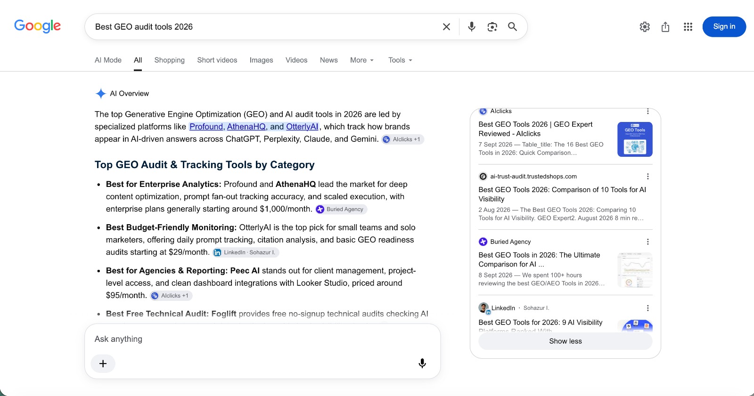The image size is (754, 396).
Task: Click the ai-trust-audit.trustedshops.com favicon
Action: click(x=483, y=177)
